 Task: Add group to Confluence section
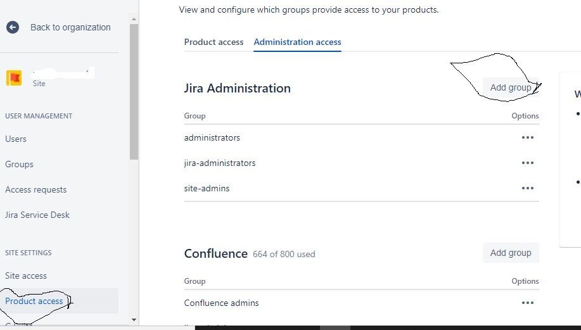pos(511,253)
